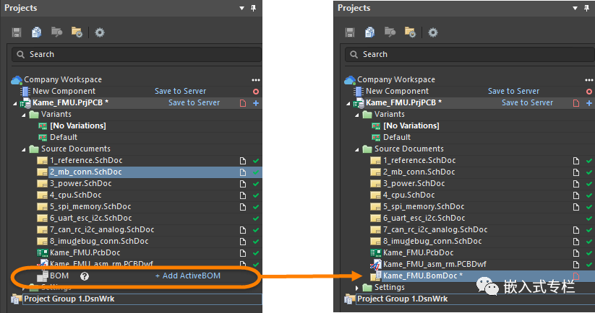This screenshot has width=595, height=313.
Task: Click the BOM help question mark icon
Action: (85, 276)
